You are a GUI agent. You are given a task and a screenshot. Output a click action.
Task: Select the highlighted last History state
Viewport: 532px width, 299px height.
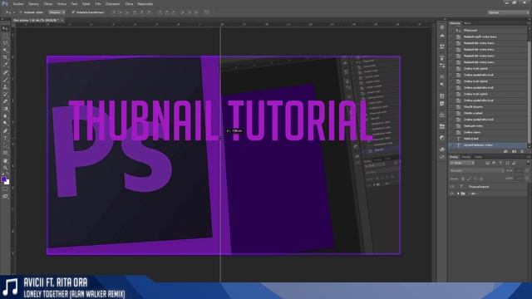pos(488,145)
